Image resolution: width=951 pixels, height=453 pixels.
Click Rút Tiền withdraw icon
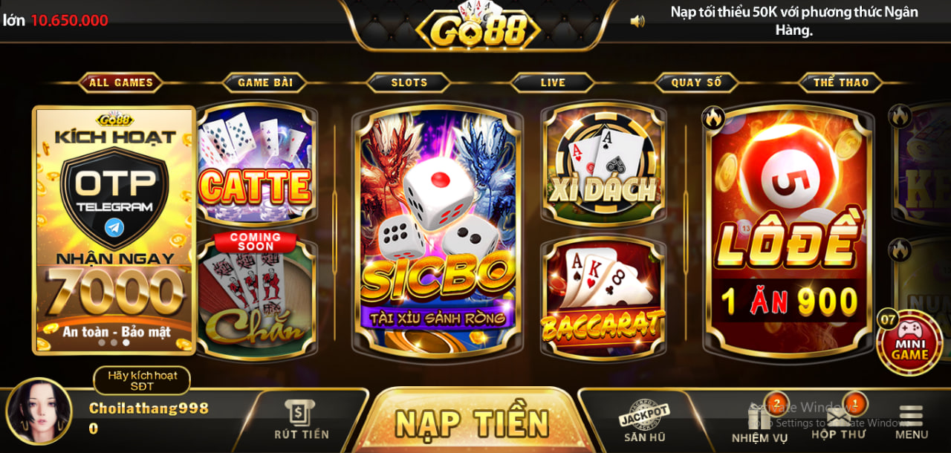pyautogui.click(x=301, y=420)
